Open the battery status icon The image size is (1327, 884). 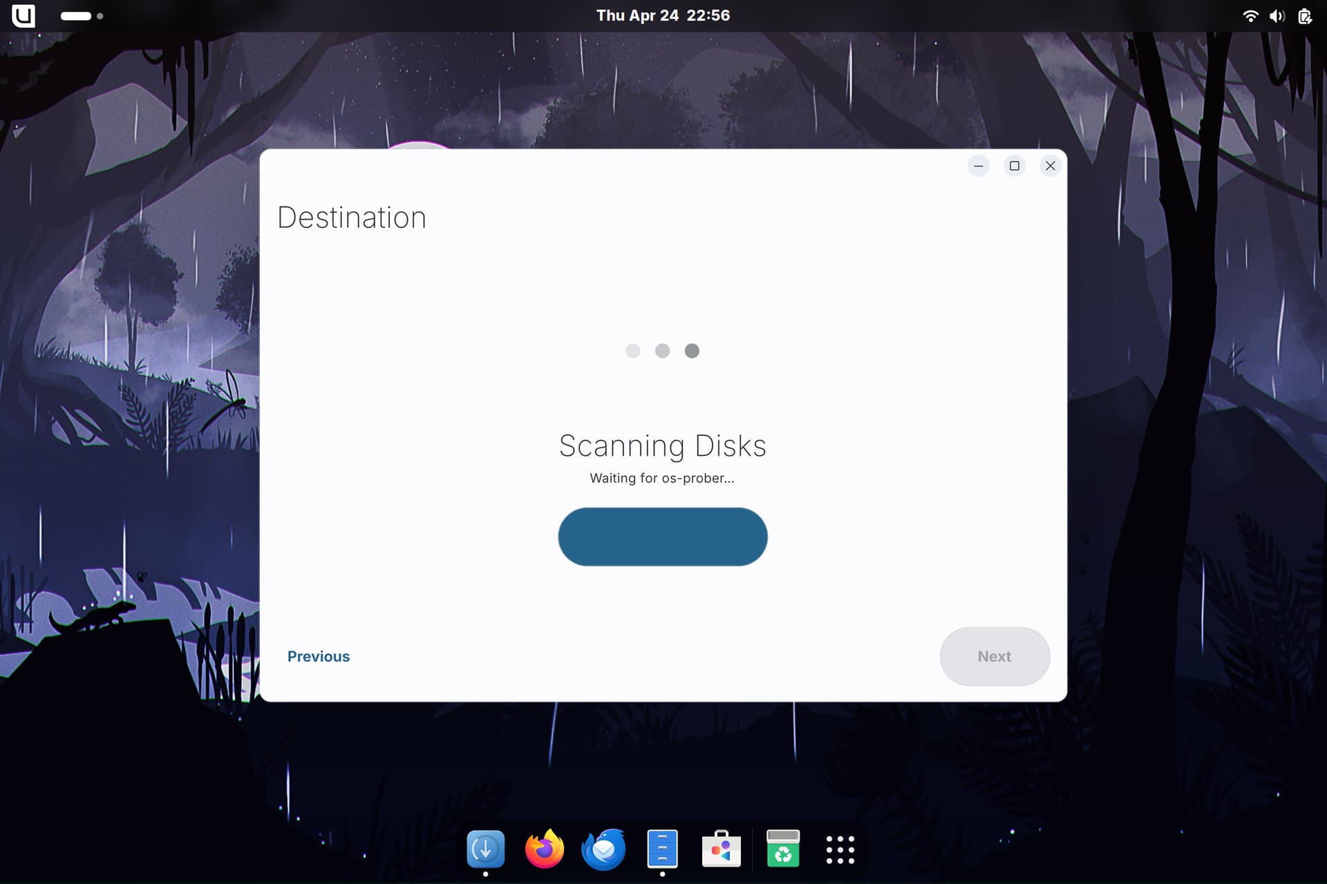click(1304, 16)
